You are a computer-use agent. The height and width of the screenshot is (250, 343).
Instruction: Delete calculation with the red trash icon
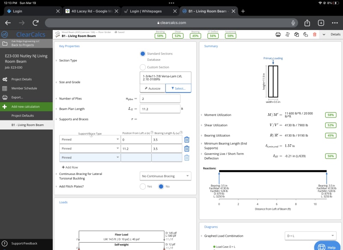(315, 34)
